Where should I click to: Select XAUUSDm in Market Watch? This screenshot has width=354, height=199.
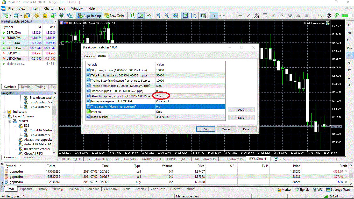(29, 48)
